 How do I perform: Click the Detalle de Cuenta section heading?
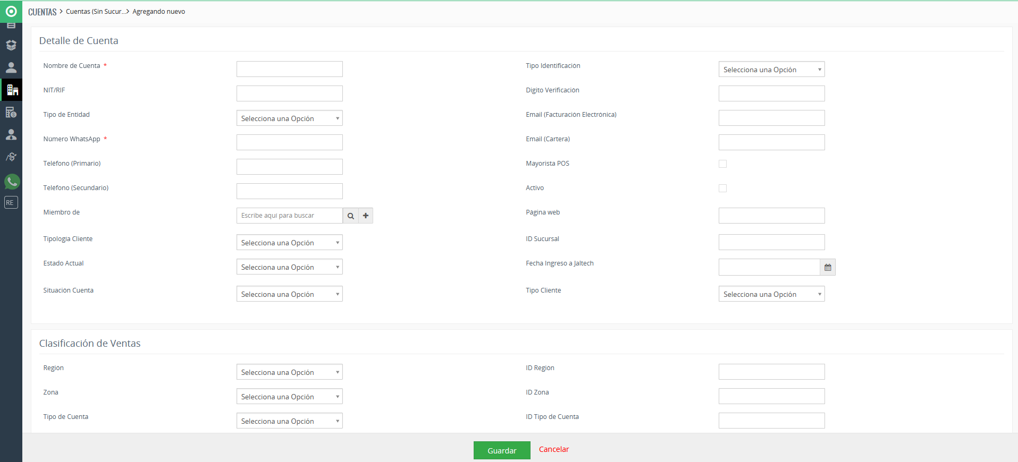pos(79,41)
